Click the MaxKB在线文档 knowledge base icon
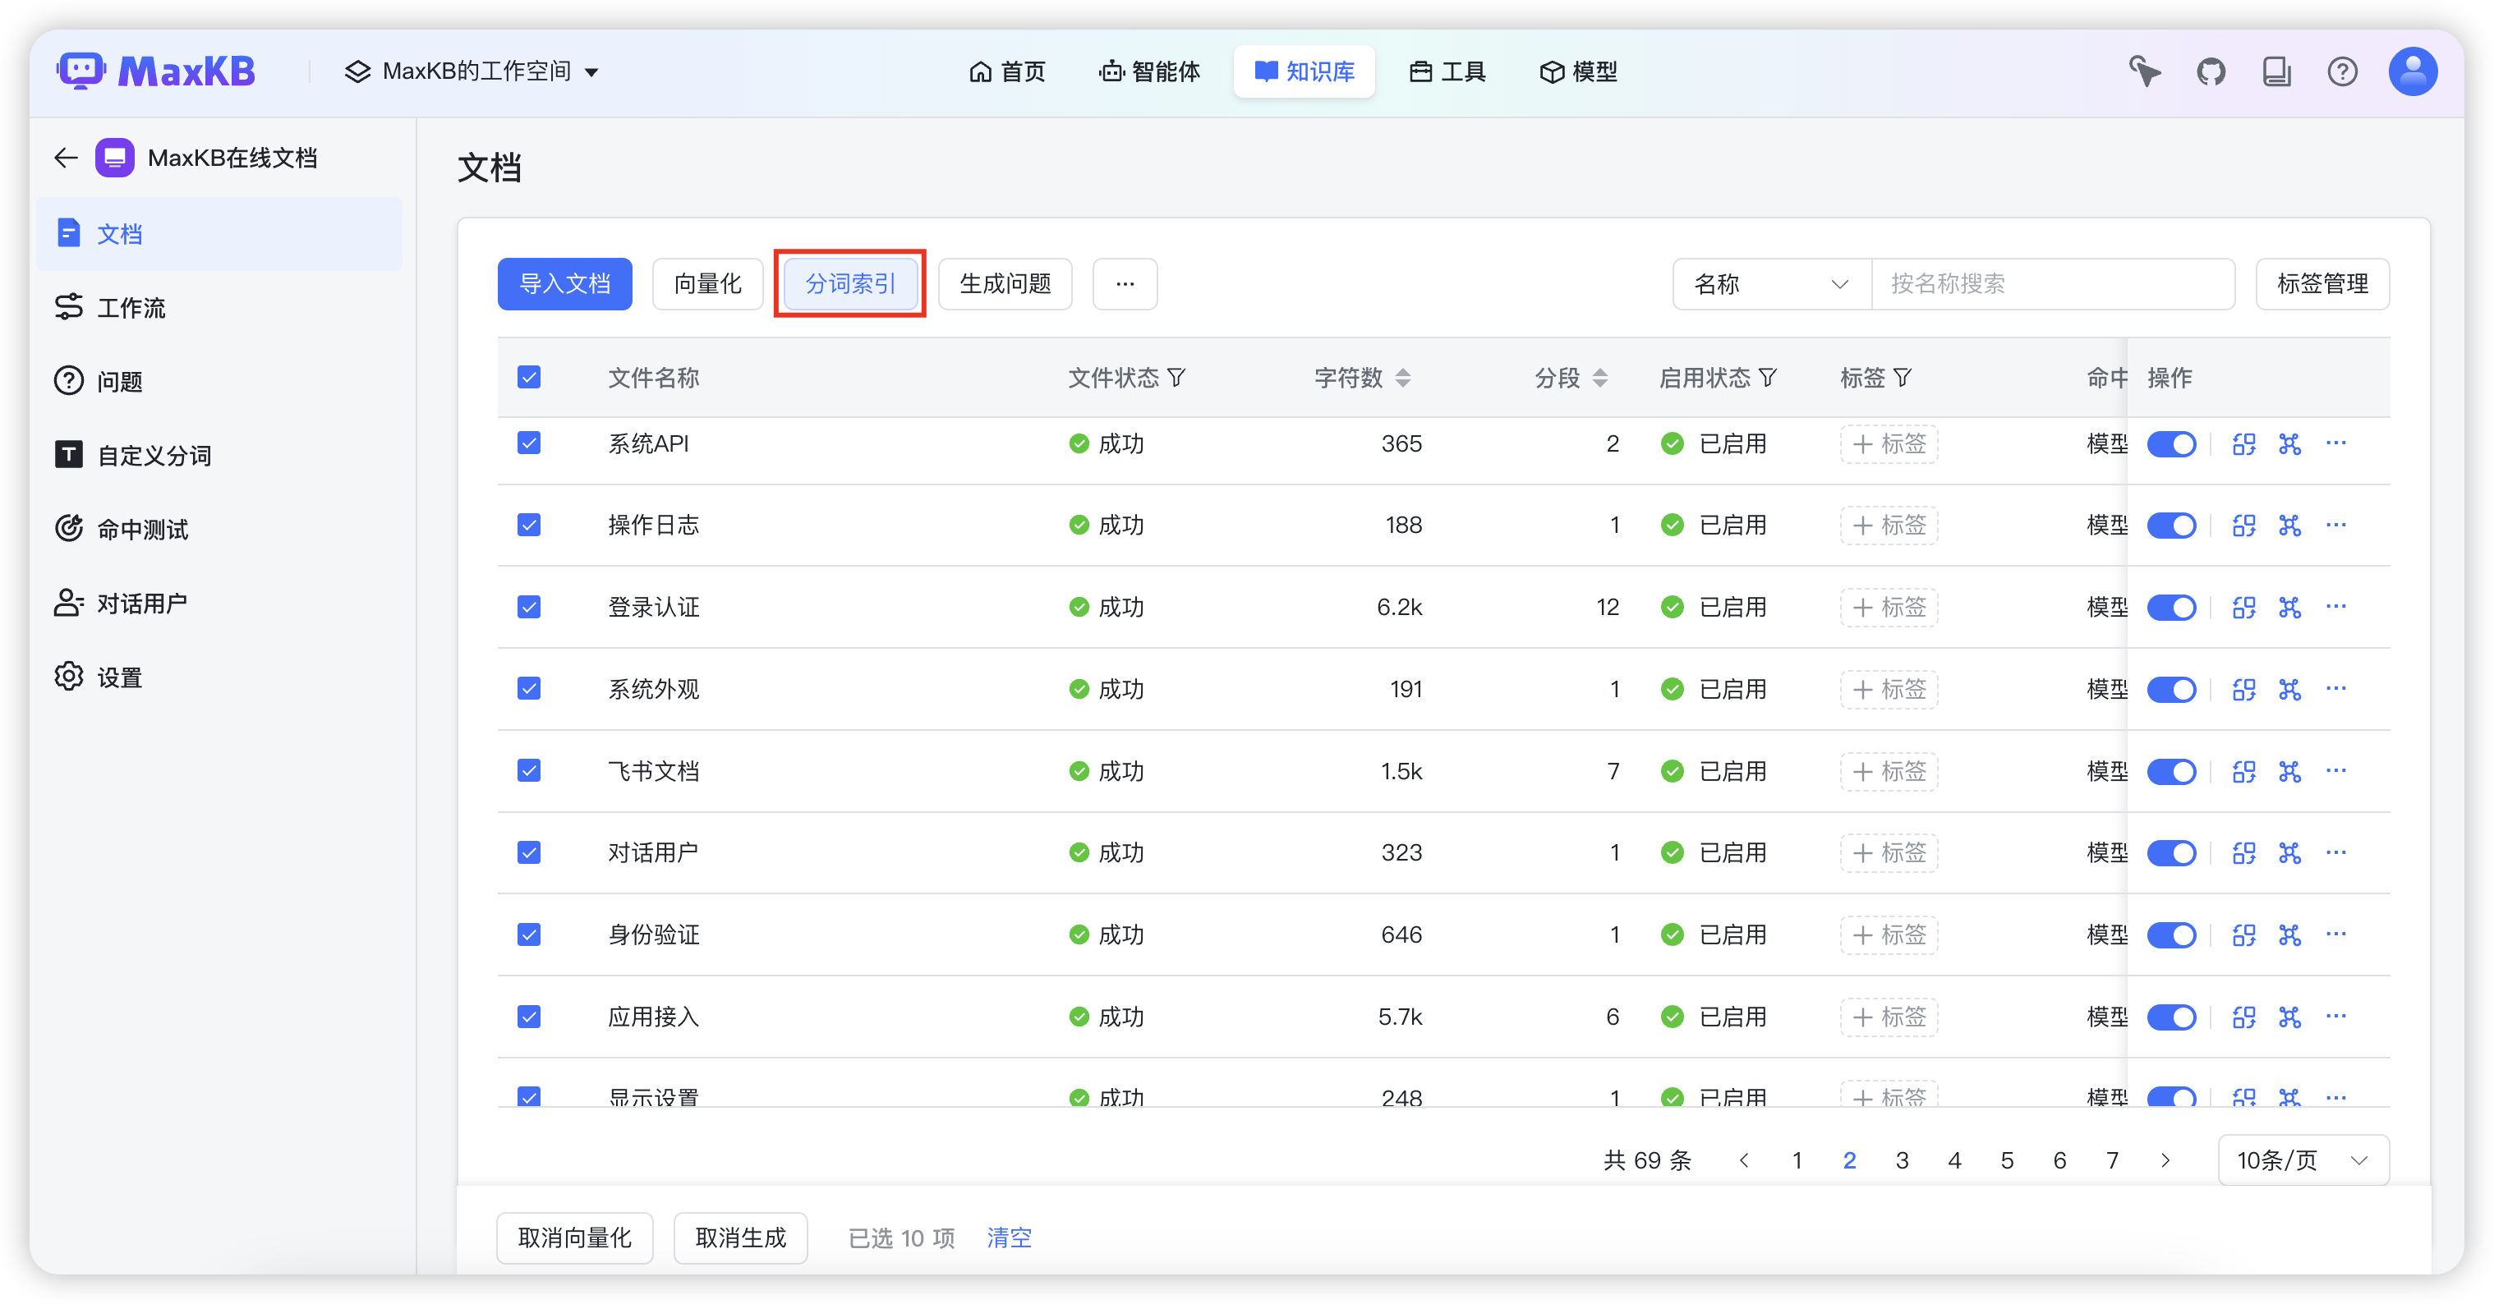The width and height of the screenshot is (2494, 1304). click(115, 158)
